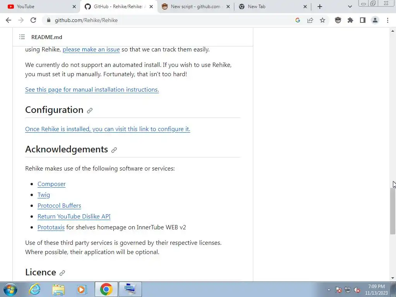The height and width of the screenshot is (297, 396).
Task: Click the page vertical scrollbar thumb
Action: pyautogui.click(x=393, y=211)
